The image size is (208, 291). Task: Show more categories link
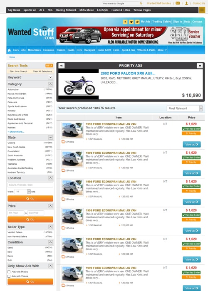point(16,132)
